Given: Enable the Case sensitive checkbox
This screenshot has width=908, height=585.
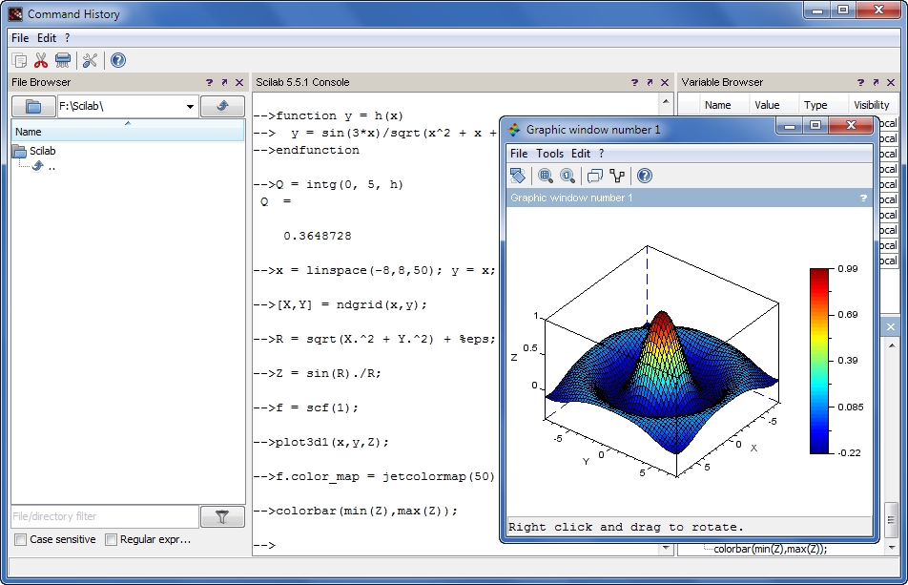Looking at the screenshot, I should 21,539.
